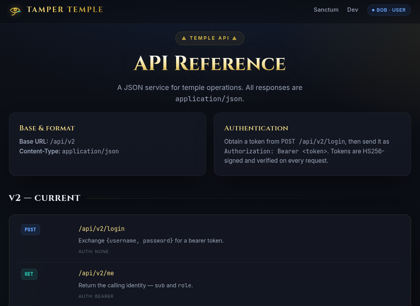Click the API Reference heading
The height and width of the screenshot is (306, 420).
[x=210, y=63]
